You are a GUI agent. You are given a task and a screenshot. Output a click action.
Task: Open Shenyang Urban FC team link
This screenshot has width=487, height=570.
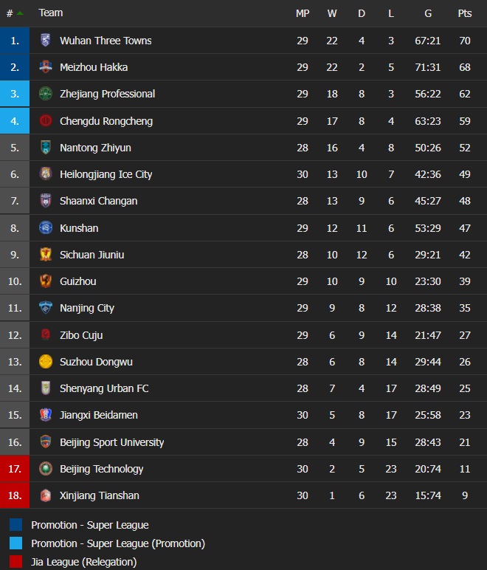pos(104,388)
